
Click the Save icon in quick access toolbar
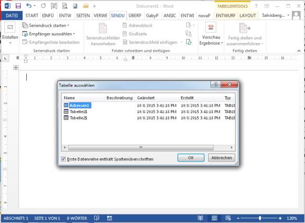point(18,6)
